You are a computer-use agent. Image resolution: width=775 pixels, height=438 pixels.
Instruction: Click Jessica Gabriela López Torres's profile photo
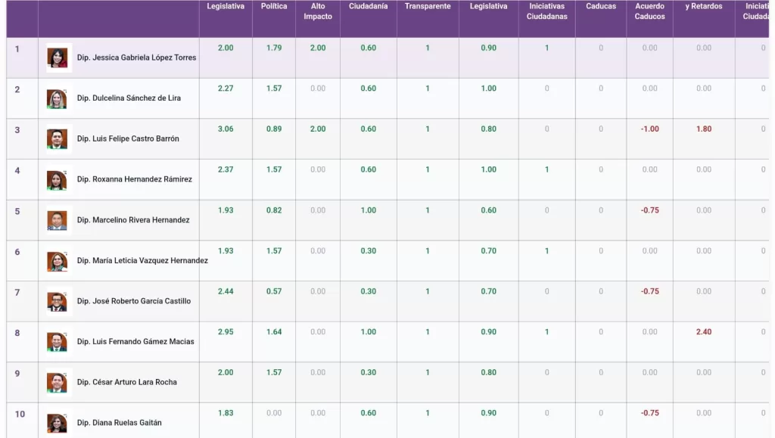57,58
